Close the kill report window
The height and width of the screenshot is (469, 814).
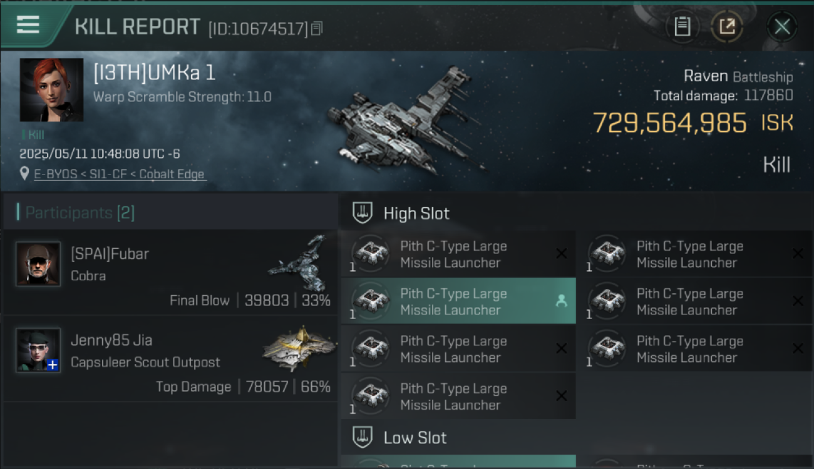click(x=782, y=26)
